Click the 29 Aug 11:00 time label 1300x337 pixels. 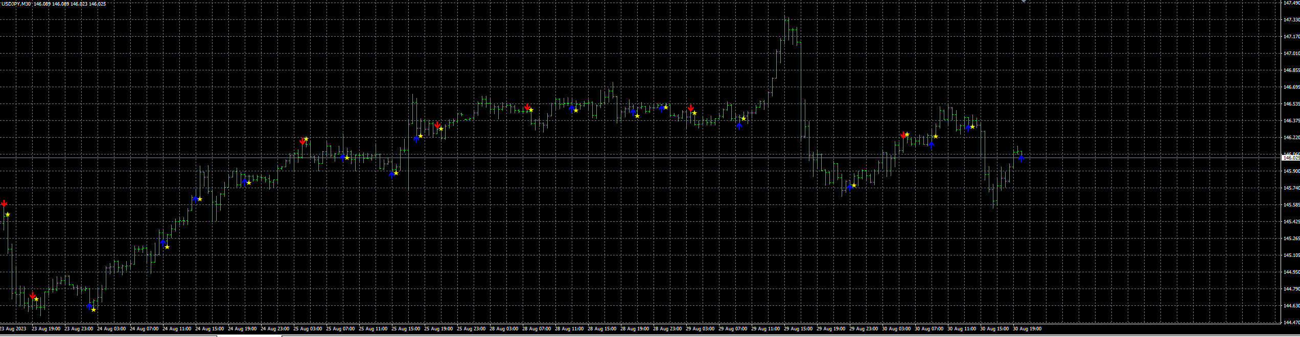coord(765,329)
